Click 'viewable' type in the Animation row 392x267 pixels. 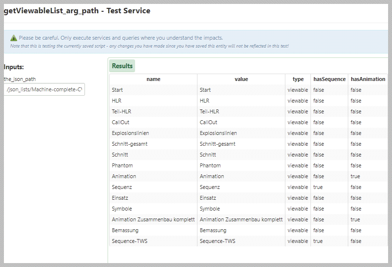click(298, 176)
